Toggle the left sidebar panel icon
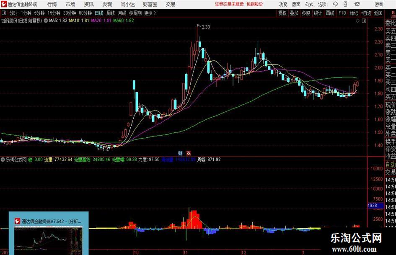 (4, 13)
